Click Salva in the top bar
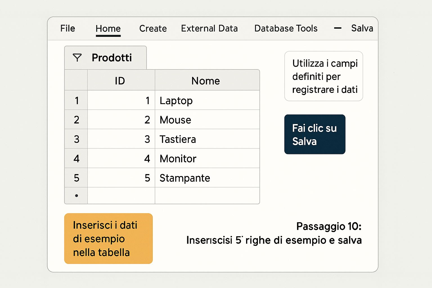 click(x=362, y=28)
